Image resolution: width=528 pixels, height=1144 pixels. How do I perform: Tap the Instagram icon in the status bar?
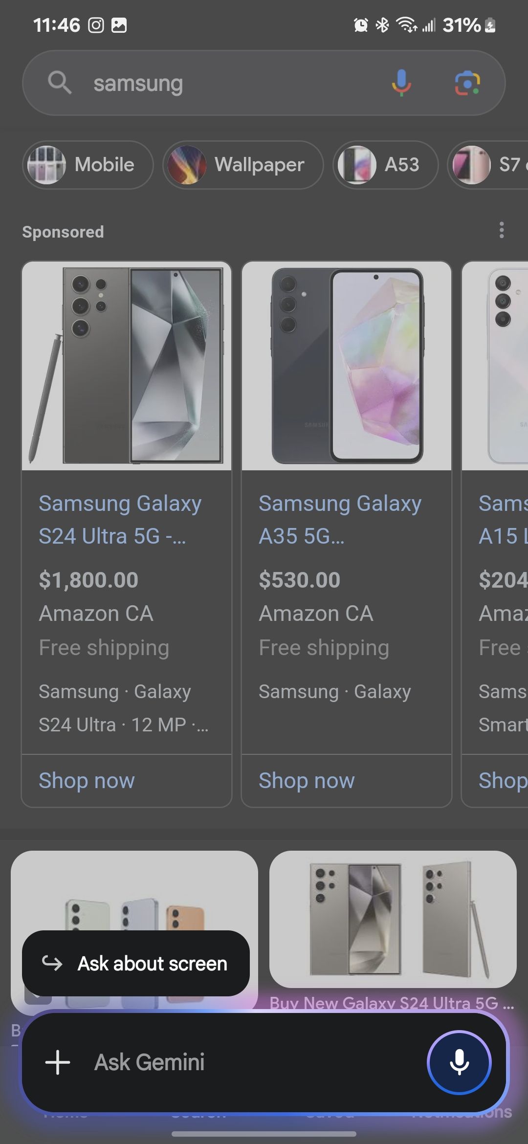tap(96, 25)
